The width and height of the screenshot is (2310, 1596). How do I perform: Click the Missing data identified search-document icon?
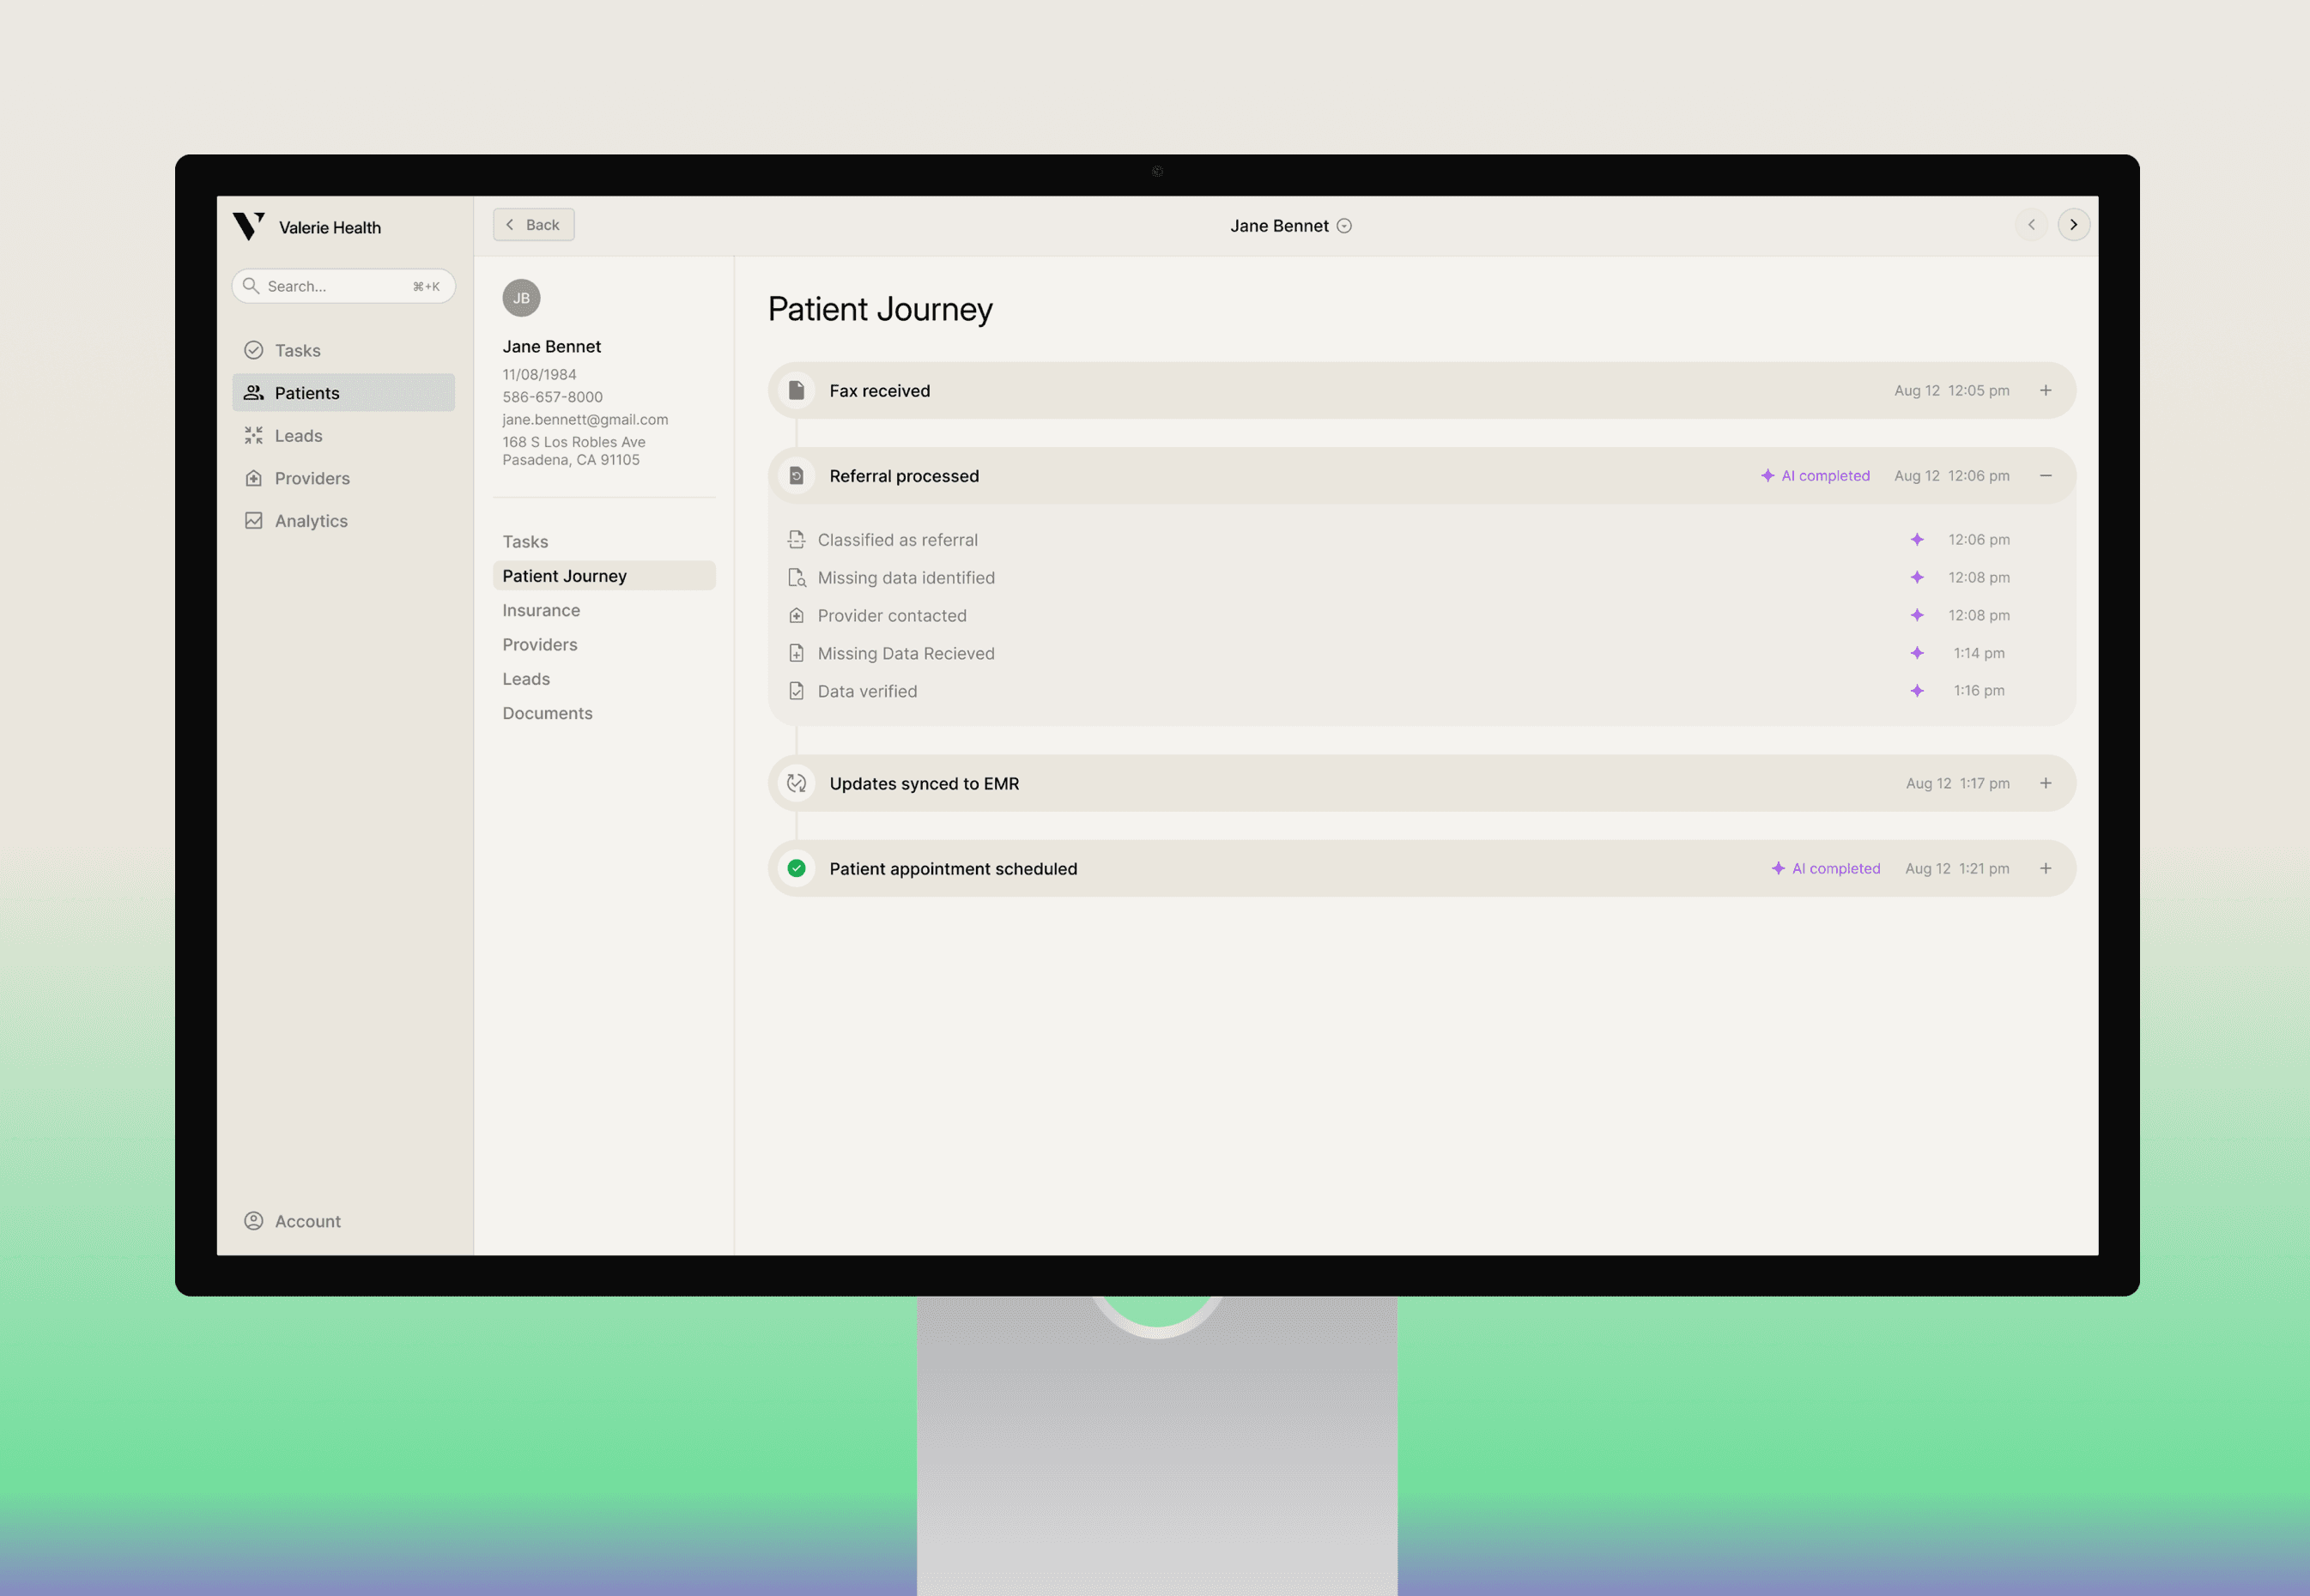click(x=797, y=577)
